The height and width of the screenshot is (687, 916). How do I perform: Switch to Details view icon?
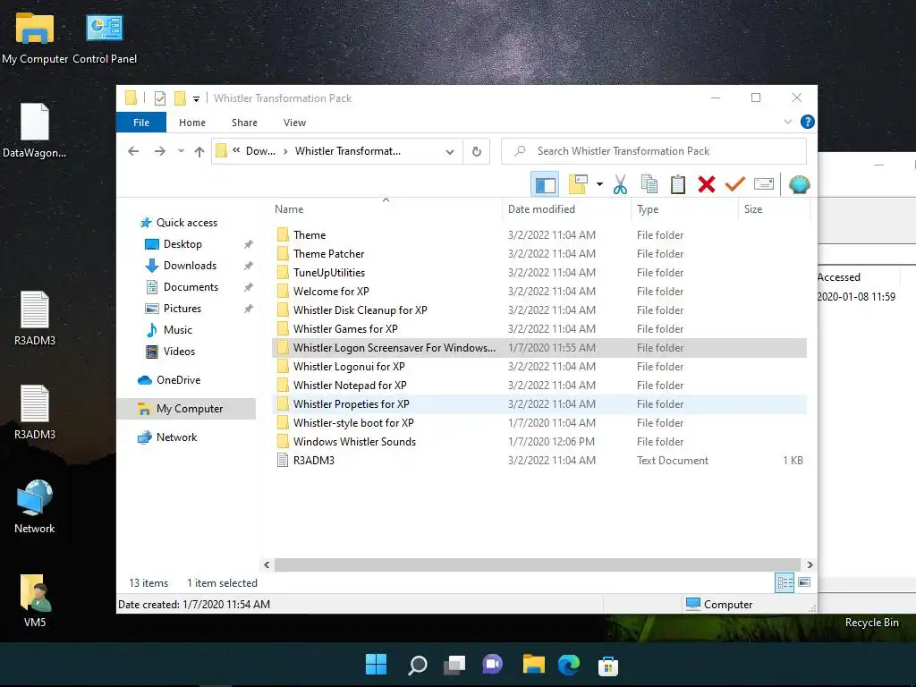point(785,582)
